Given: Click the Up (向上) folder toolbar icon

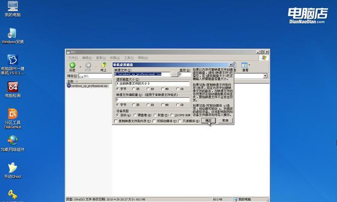Looking at the screenshot, I should (103, 65).
